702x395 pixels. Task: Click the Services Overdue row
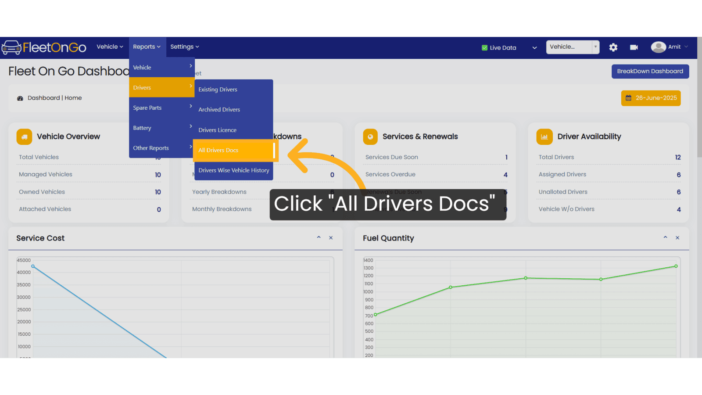coord(436,175)
